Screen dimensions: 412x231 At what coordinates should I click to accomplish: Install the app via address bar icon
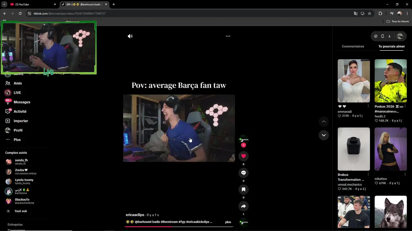click(362, 13)
